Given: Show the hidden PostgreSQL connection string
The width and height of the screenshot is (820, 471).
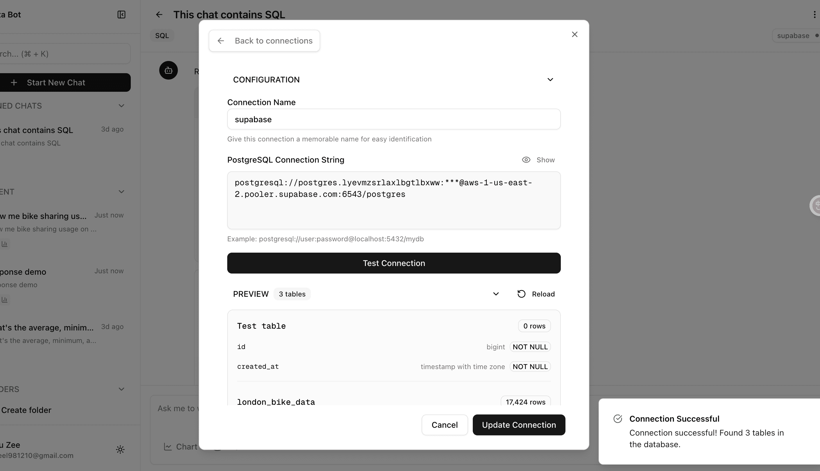Looking at the screenshot, I should pos(538,159).
